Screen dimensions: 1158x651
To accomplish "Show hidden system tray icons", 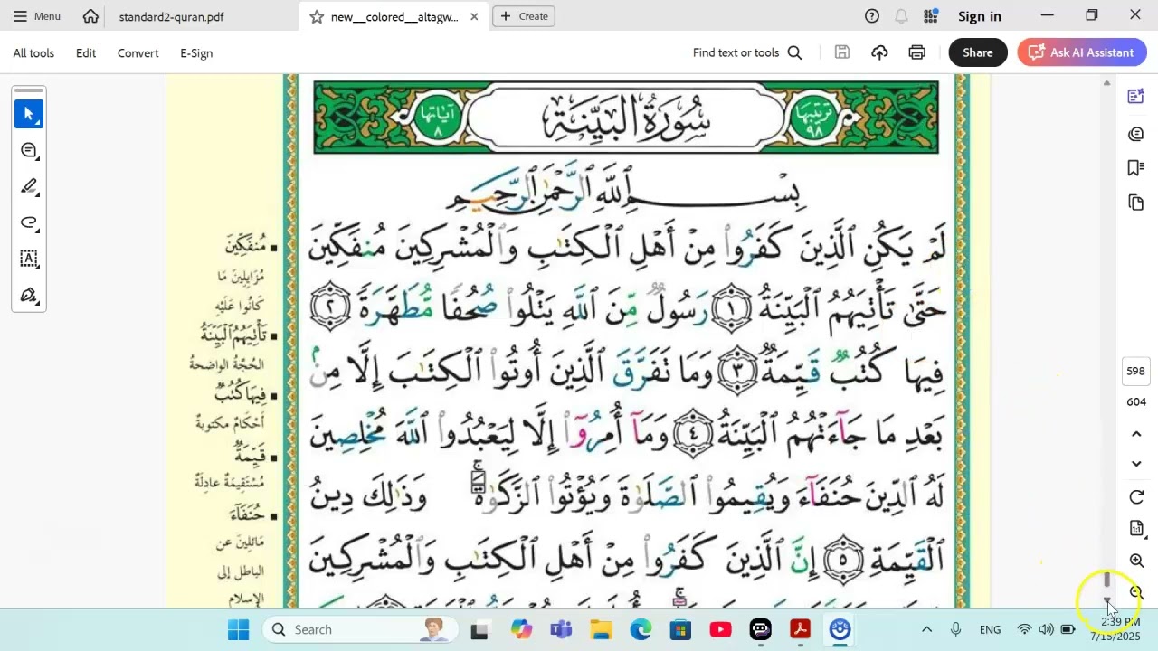I will click(926, 629).
